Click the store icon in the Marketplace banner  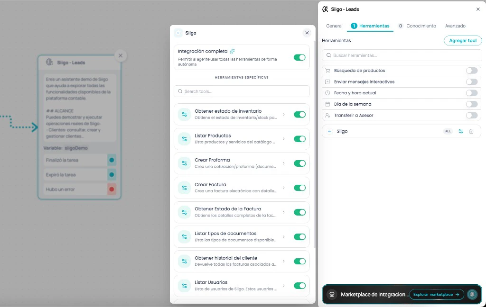pyautogui.click(x=332, y=294)
